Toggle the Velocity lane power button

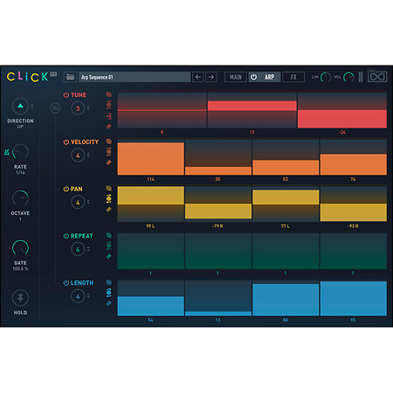(x=66, y=142)
